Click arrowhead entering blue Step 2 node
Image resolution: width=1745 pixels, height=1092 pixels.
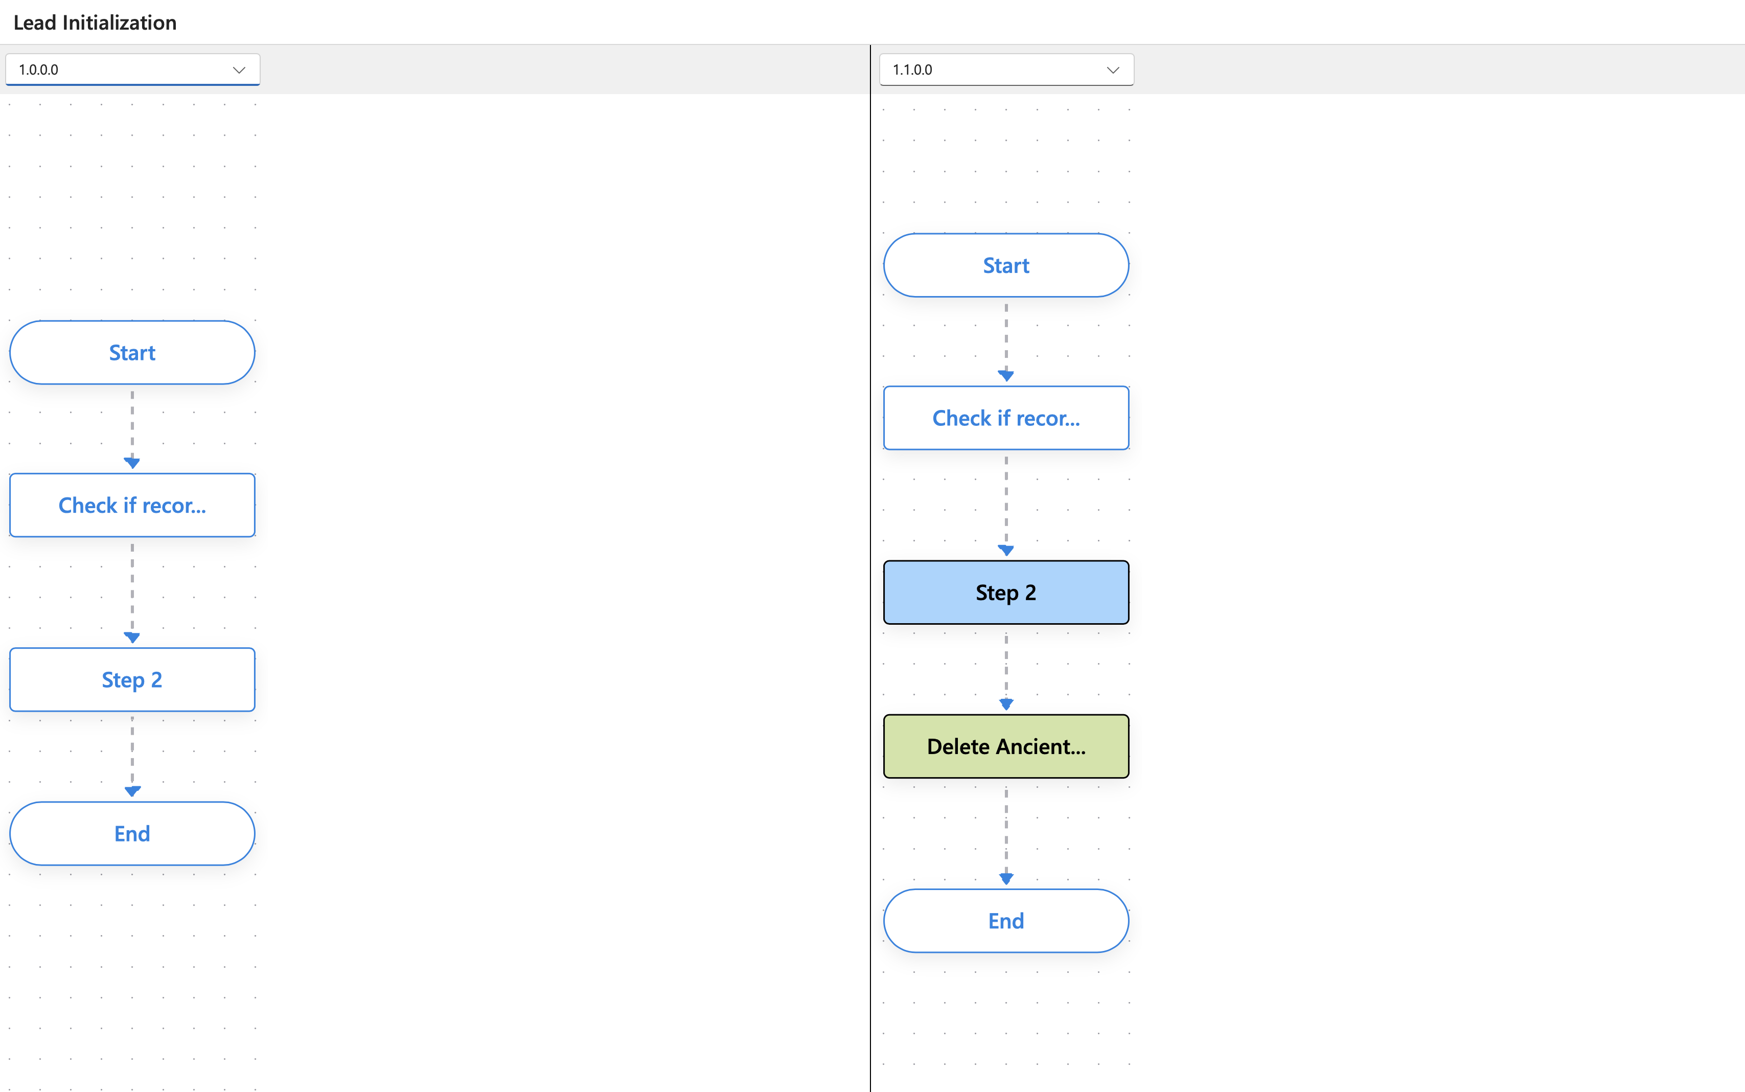[x=1006, y=550]
